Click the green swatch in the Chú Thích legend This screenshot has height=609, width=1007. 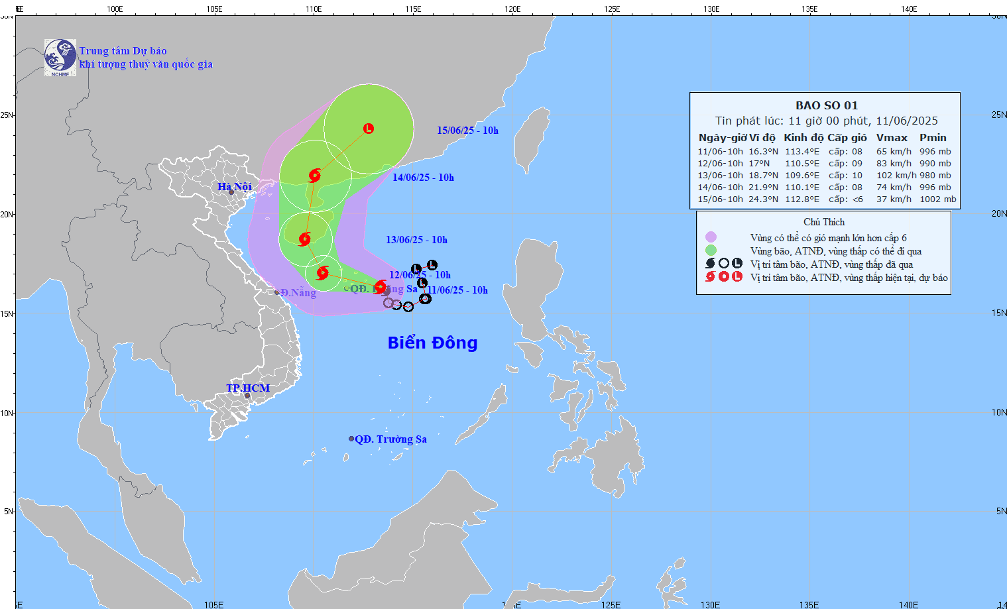[x=711, y=250]
